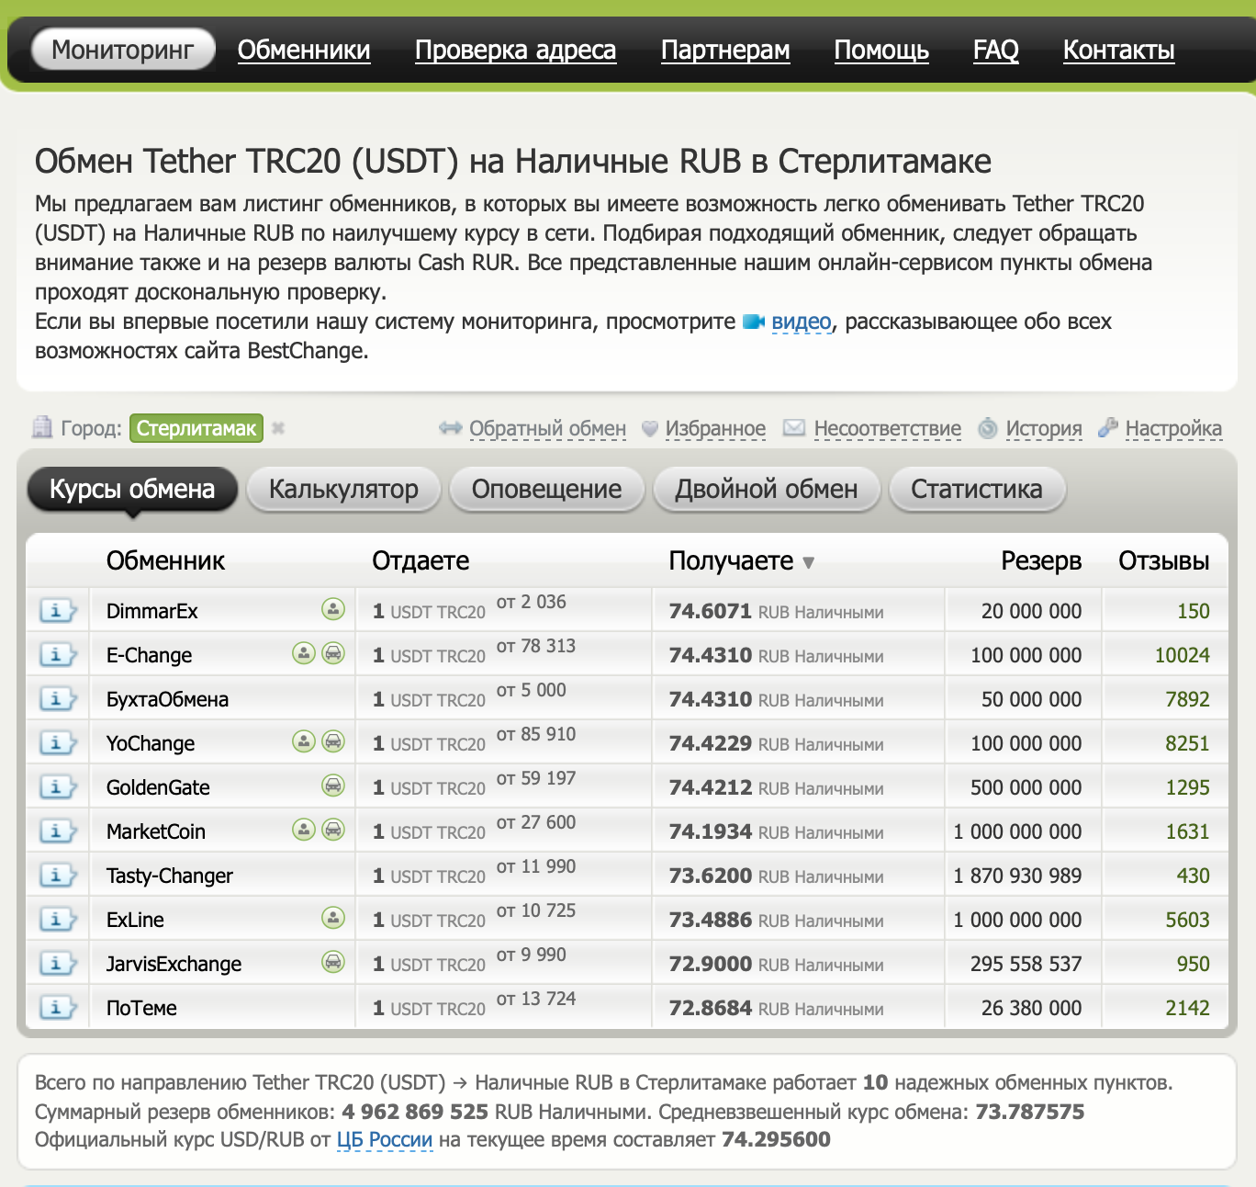This screenshot has width=1256, height=1187.
Task: Select the Курсы обмена tab
Action: click(x=132, y=489)
